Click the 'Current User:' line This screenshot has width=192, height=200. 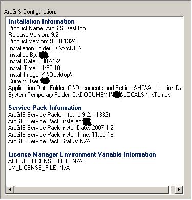29,81
